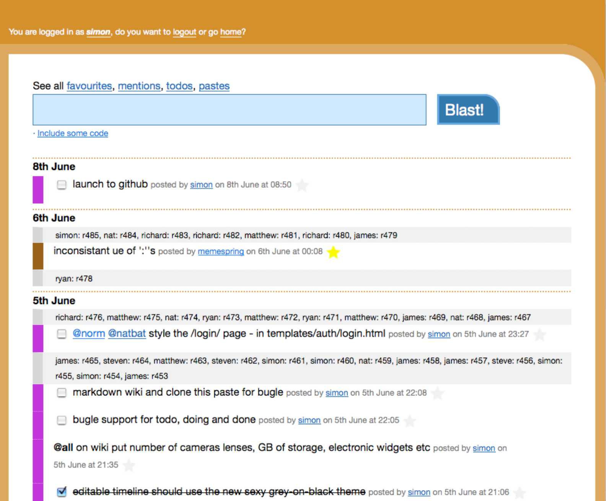Uncheck the editable timeline todo checkbox

click(62, 492)
